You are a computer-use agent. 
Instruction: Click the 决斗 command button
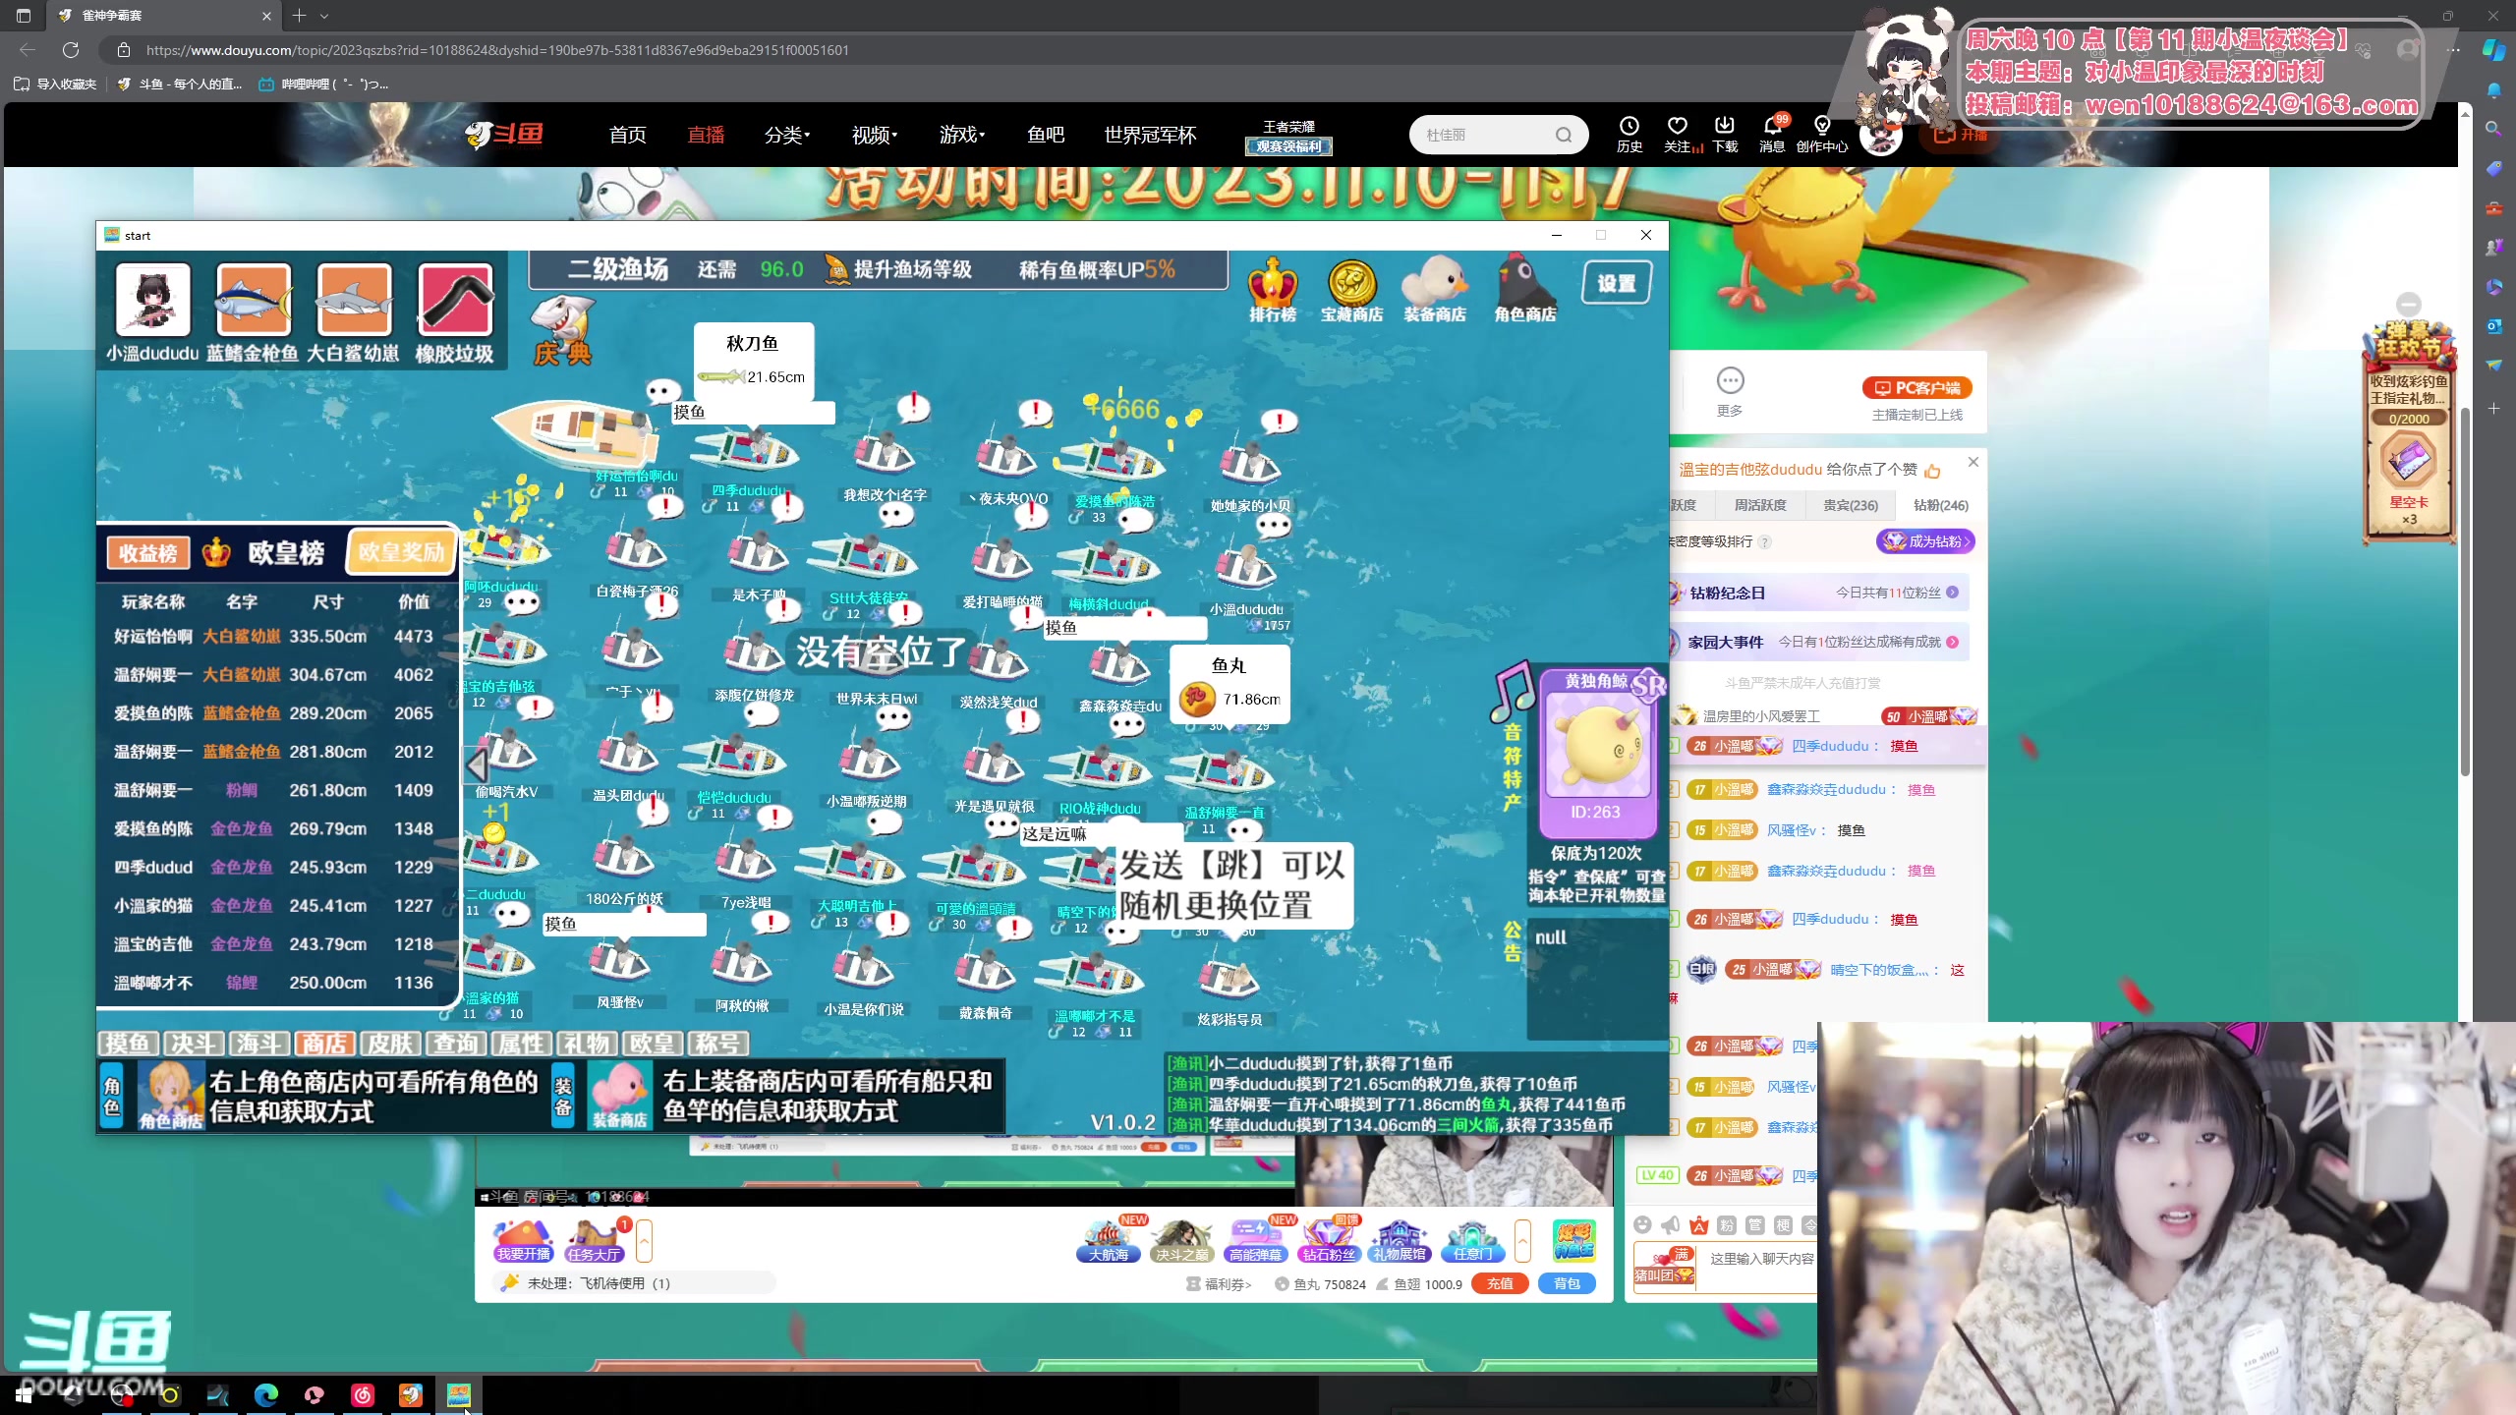tap(194, 1043)
